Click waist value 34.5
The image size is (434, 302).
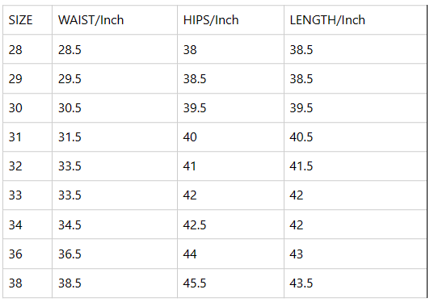[70, 224]
